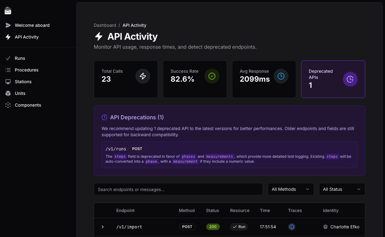Click the /v1/import endpoint cell
The height and width of the screenshot is (237, 385).
pos(129,227)
